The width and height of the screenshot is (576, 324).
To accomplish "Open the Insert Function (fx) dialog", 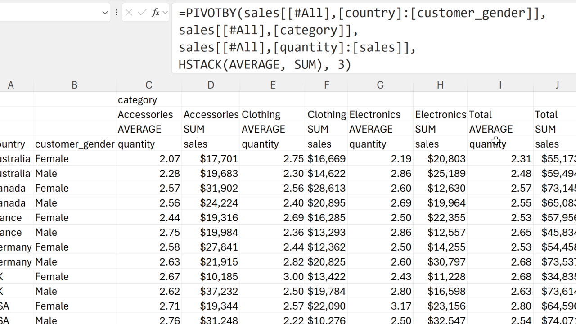I will (x=156, y=13).
